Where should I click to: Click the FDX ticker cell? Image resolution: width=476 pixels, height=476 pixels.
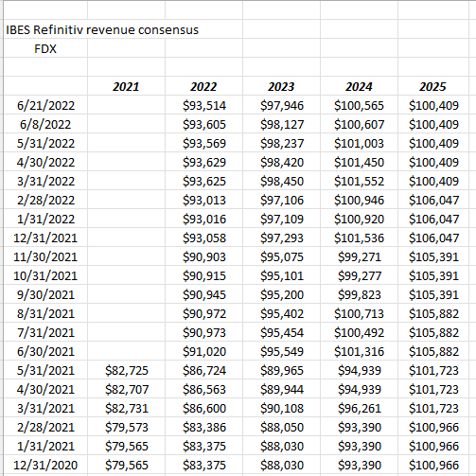(x=45, y=48)
